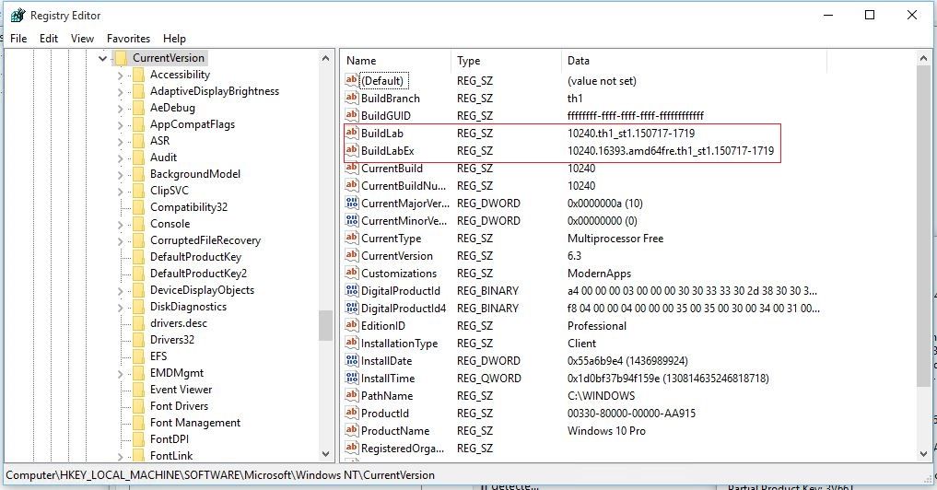Select the Compatibility32 tree key

[x=189, y=207]
